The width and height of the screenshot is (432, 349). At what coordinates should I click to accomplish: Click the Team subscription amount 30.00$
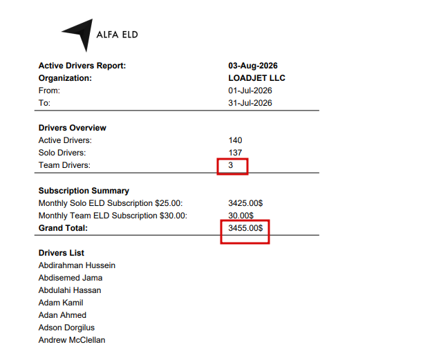[x=241, y=216]
